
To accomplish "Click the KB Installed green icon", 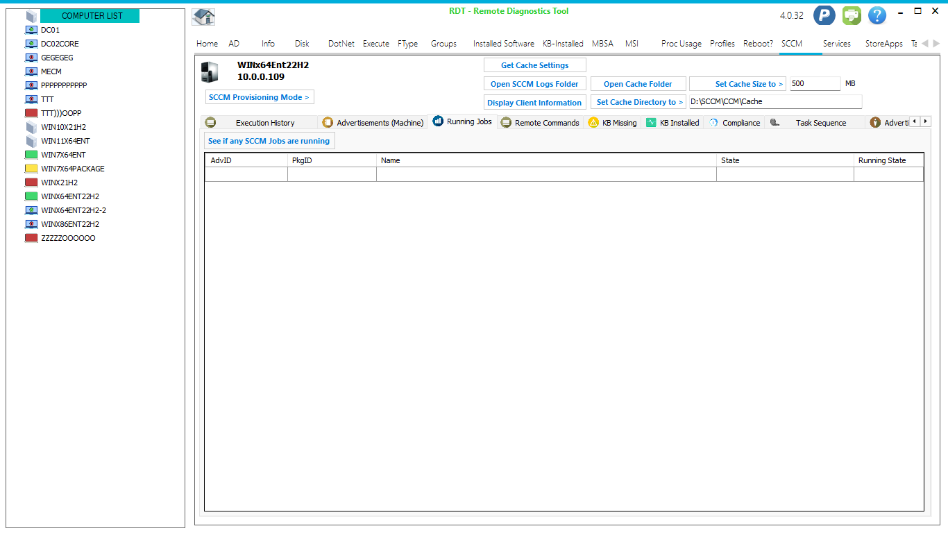I will tap(651, 122).
